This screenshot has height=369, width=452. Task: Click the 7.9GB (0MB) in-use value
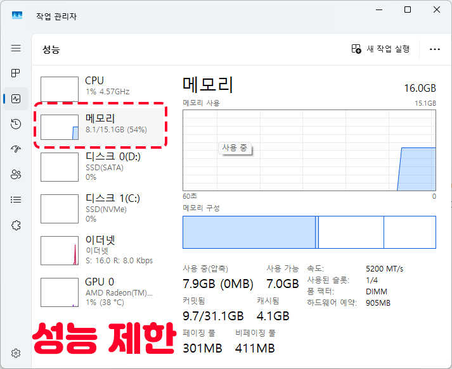click(218, 284)
